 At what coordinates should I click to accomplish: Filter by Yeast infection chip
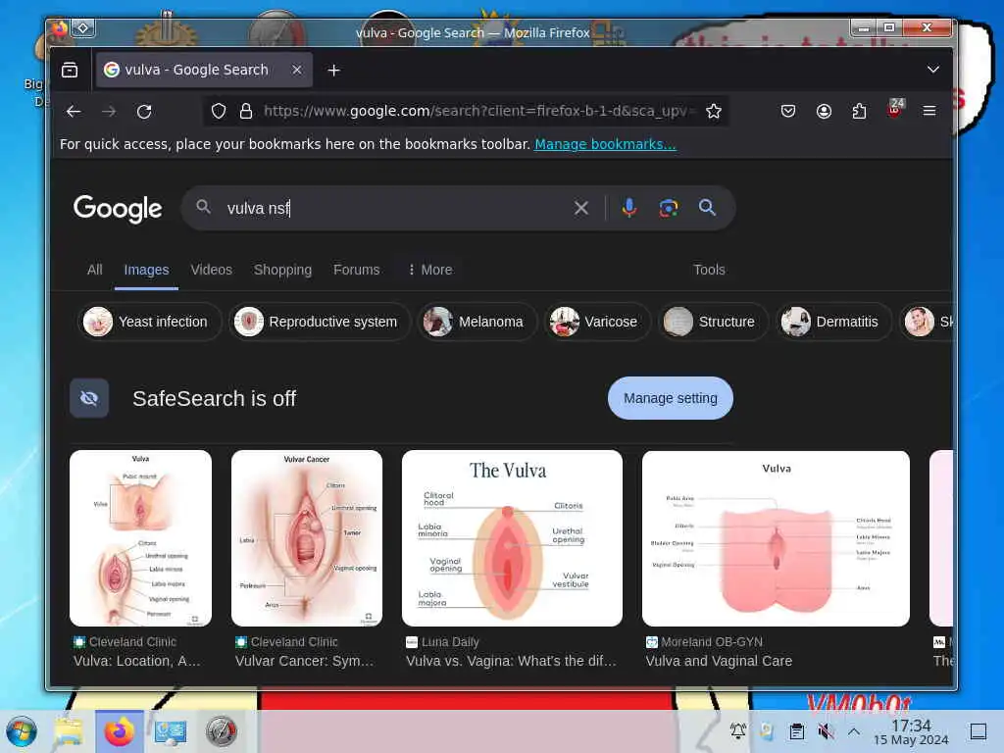click(x=149, y=322)
